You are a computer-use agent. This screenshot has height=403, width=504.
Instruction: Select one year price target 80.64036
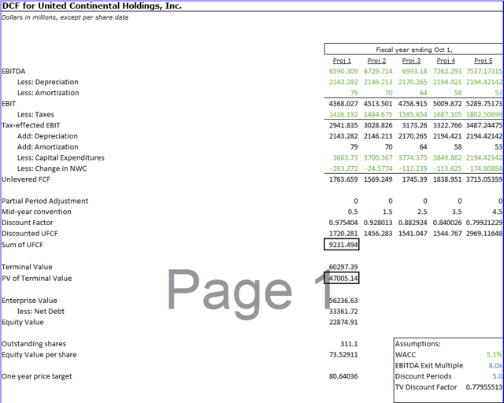343,376
